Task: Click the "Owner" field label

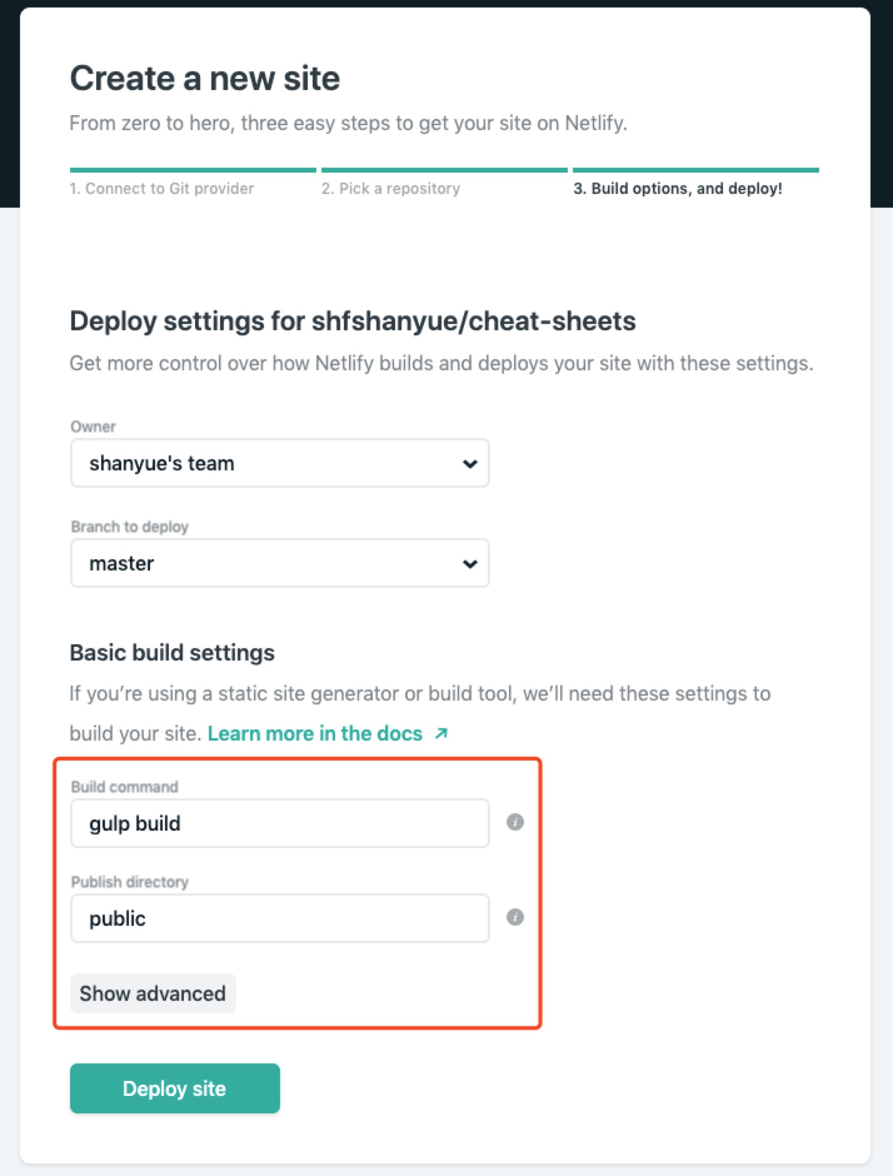Action: [93, 427]
